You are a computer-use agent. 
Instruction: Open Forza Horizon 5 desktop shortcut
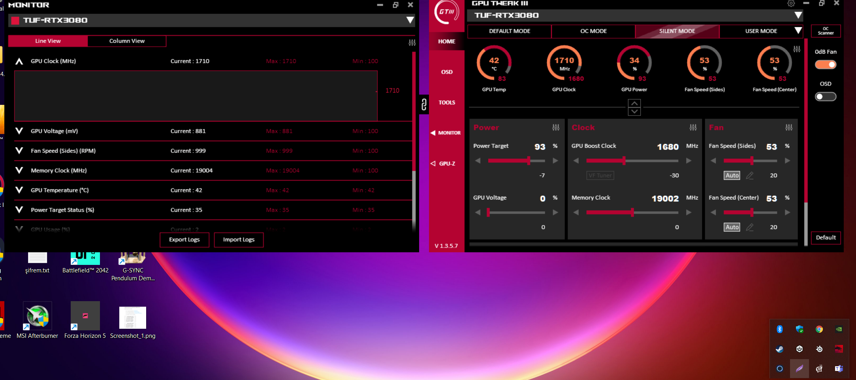coord(85,320)
